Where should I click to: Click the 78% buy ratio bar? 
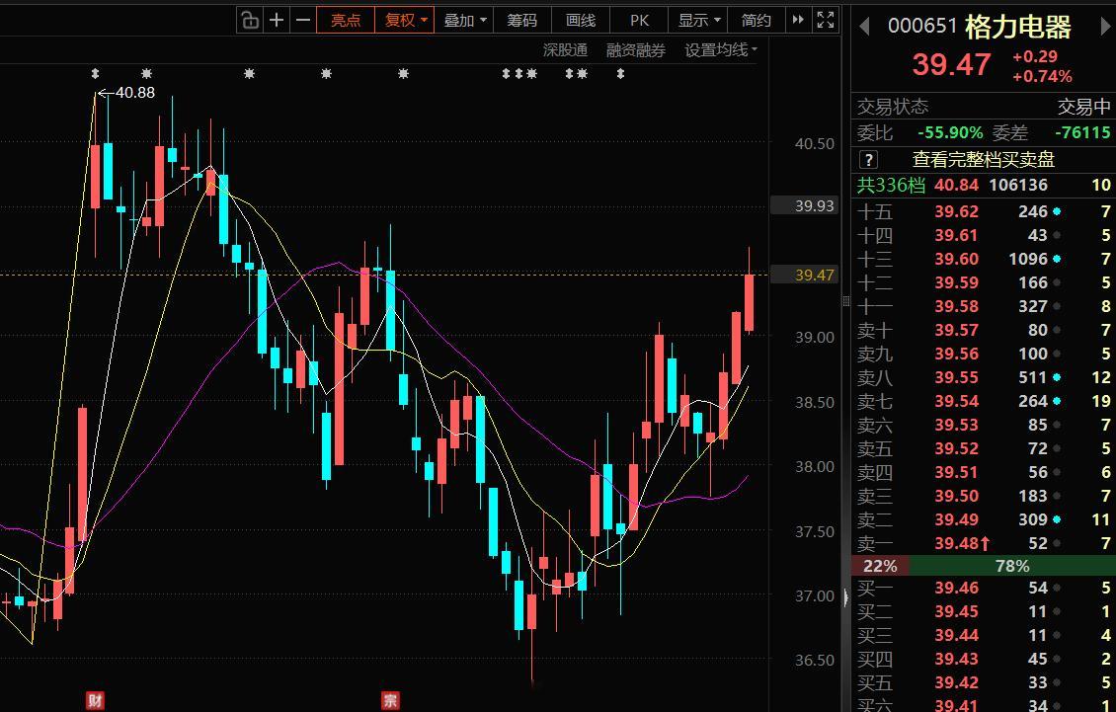1012,566
